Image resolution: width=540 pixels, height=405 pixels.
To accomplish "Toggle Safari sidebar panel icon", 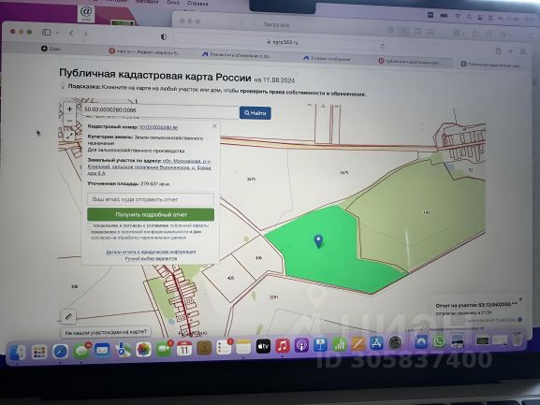I will tap(46, 33).
